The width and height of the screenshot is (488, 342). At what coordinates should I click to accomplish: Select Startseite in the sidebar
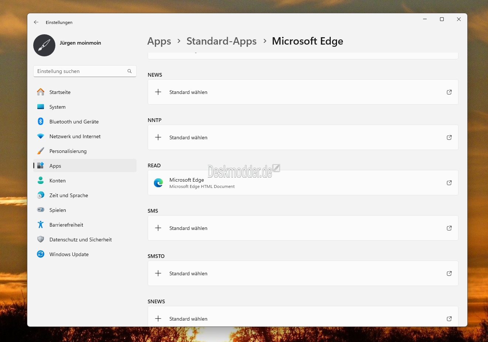coord(85,92)
